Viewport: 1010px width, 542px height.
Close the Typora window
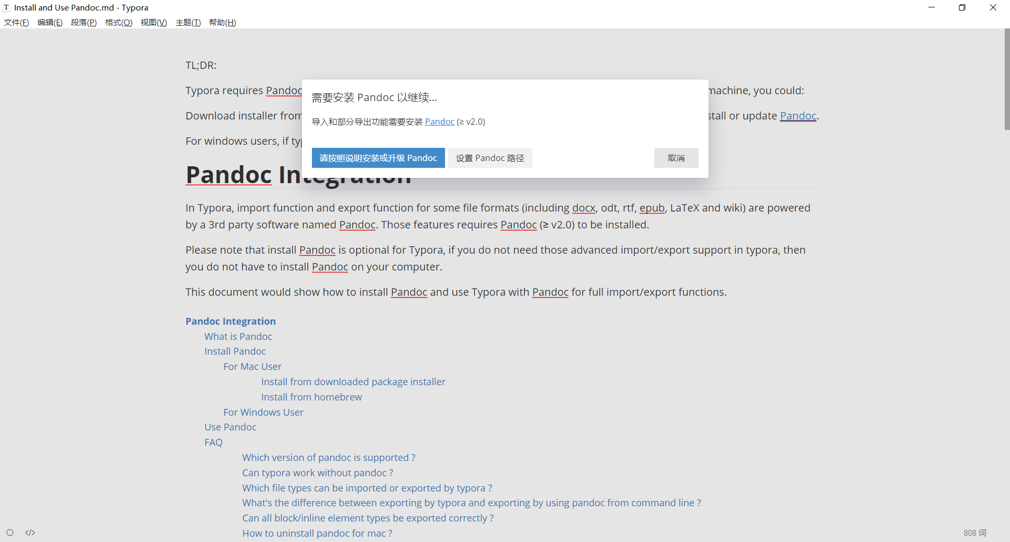point(993,7)
